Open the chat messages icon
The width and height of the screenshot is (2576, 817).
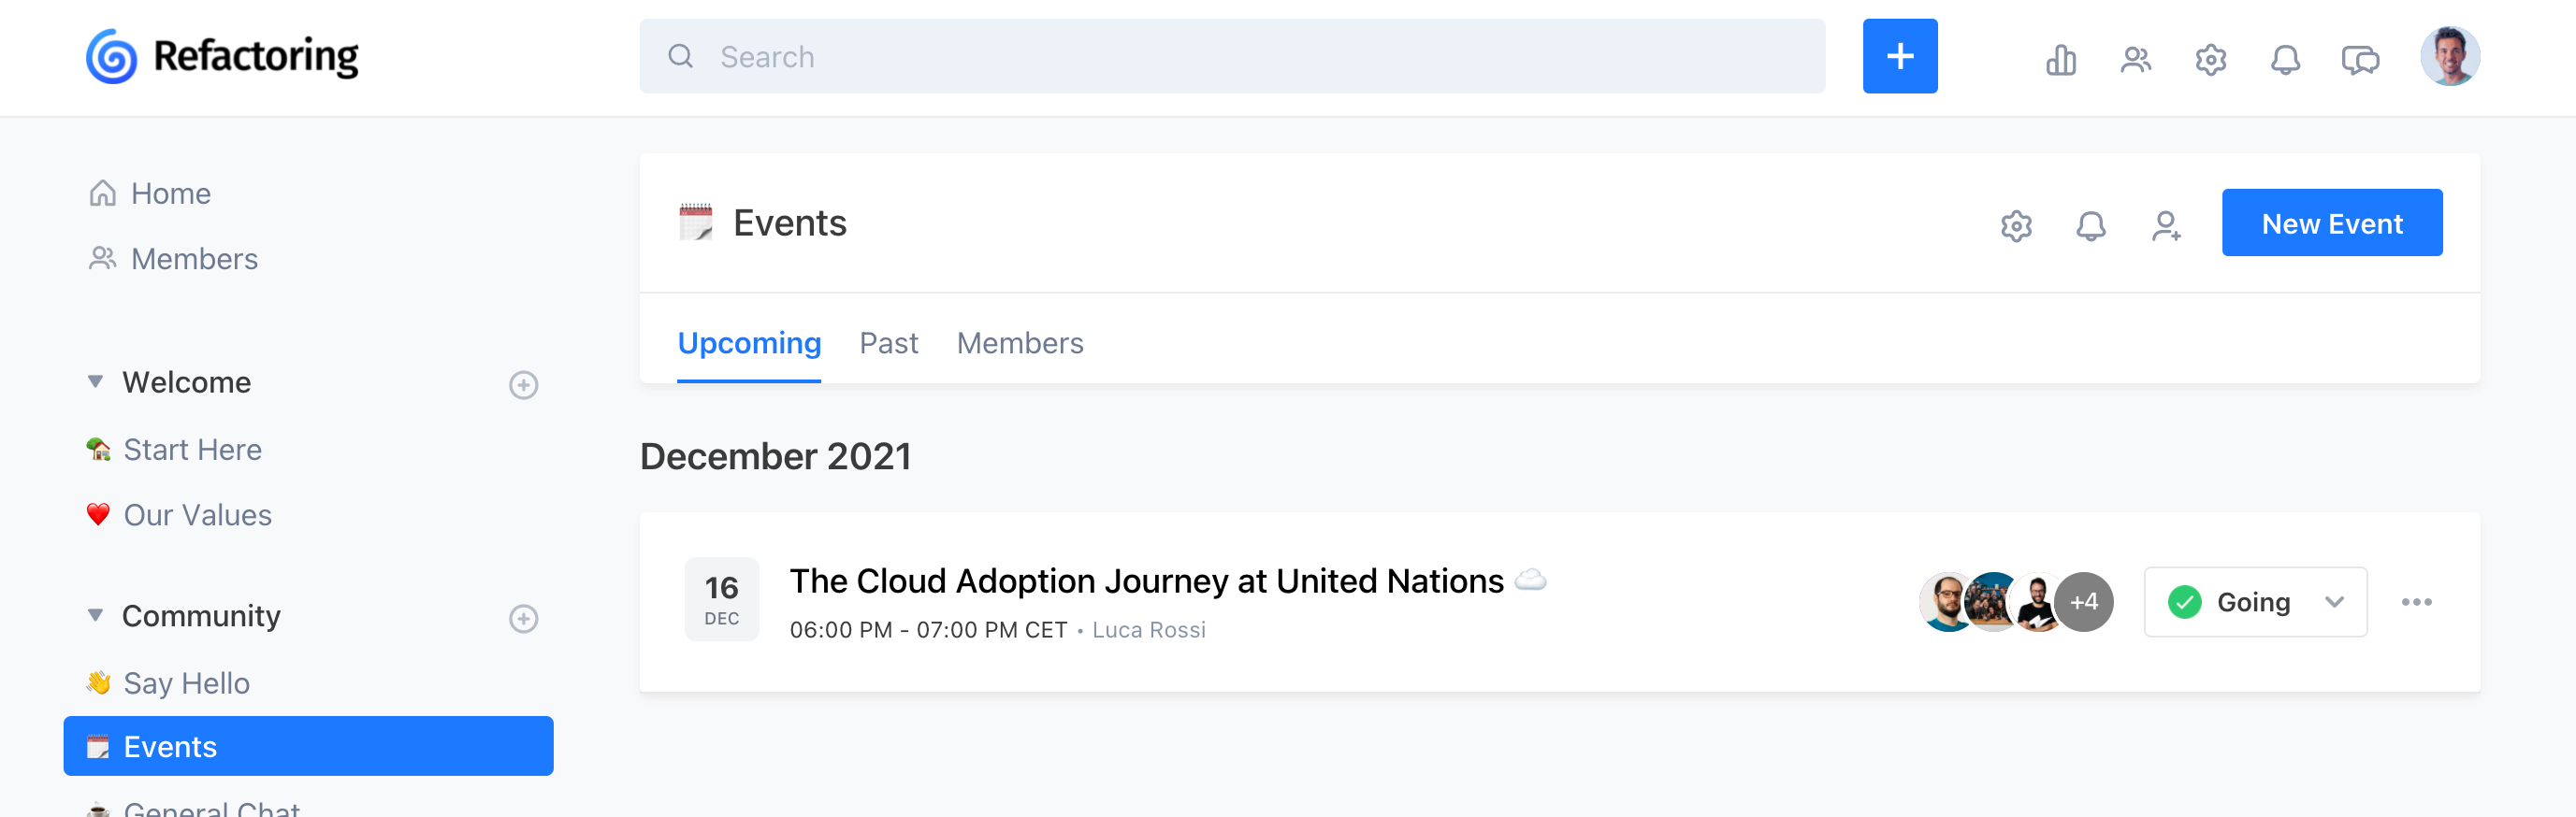pos(2361,57)
